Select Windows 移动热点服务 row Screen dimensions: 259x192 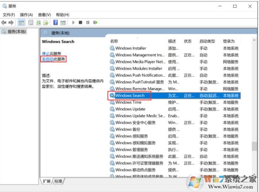(x=174, y=170)
